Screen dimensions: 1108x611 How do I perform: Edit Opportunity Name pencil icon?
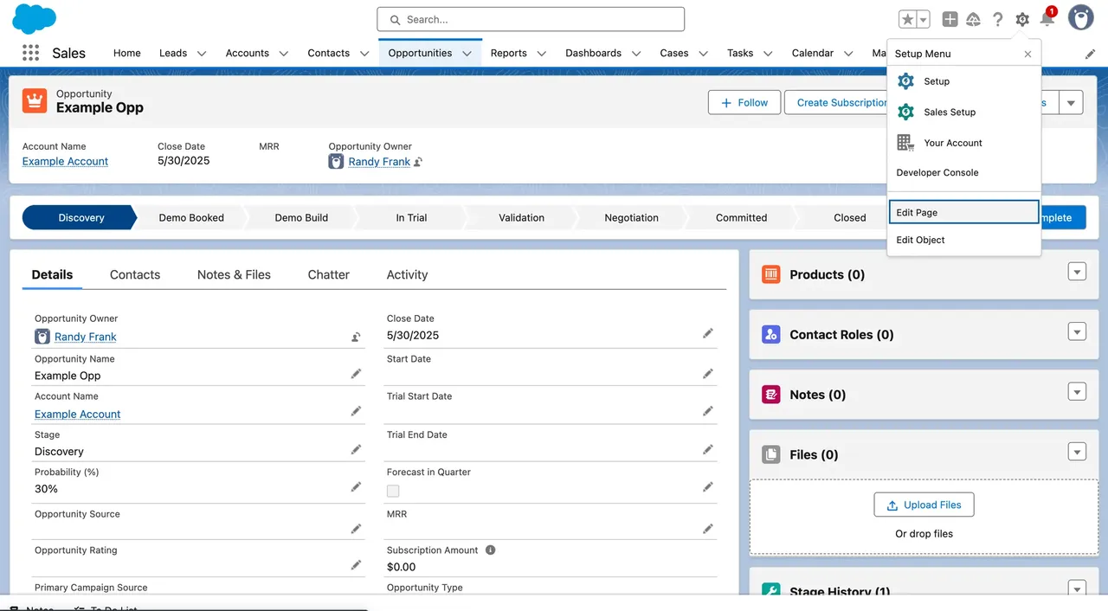[x=356, y=374]
